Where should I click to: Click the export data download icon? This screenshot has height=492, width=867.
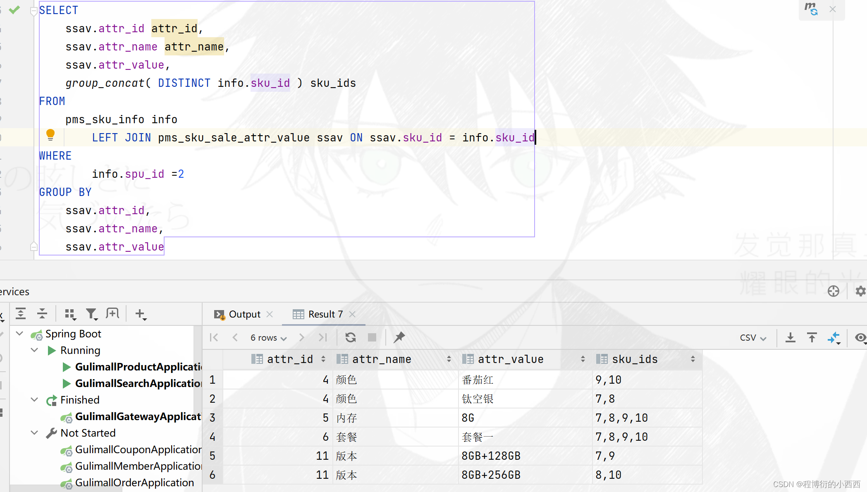pyautogui.click(x=790, y=337)
